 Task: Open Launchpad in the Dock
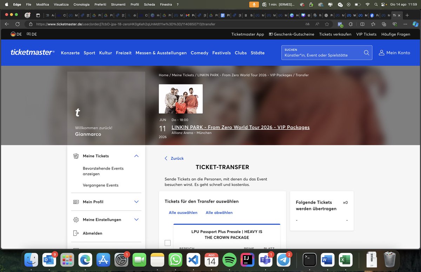click(67, 260)
